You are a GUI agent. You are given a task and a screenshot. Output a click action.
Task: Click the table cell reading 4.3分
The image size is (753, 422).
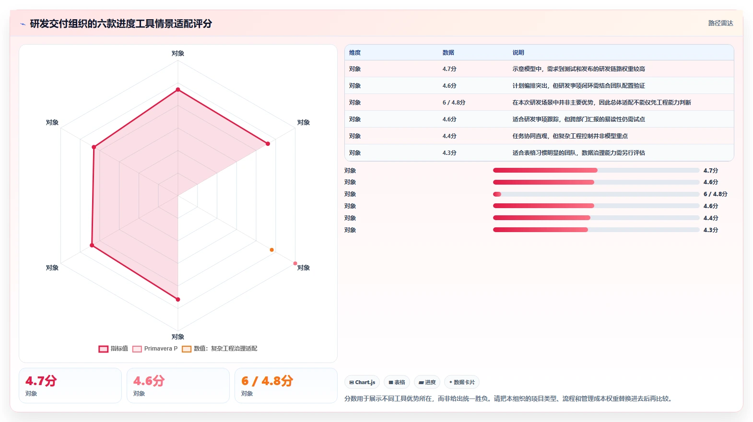click(449, 153)
